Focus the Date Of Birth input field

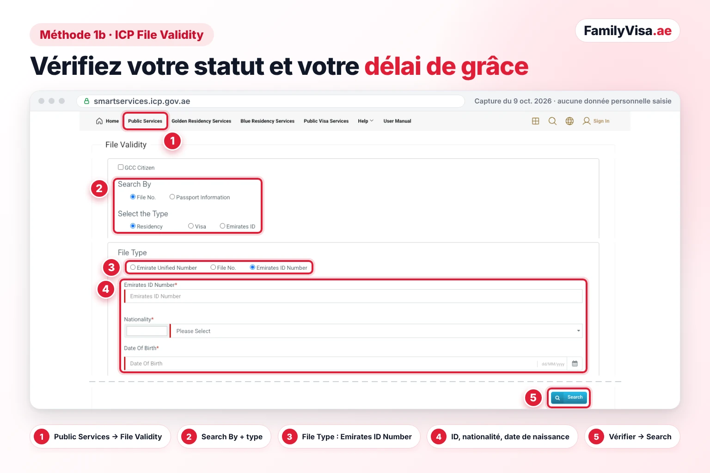pos(331,364)
